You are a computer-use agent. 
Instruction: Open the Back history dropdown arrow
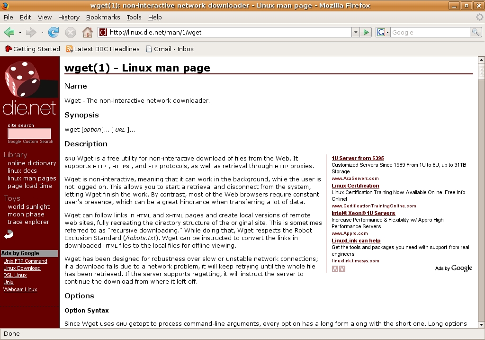[x=20, y=32]
